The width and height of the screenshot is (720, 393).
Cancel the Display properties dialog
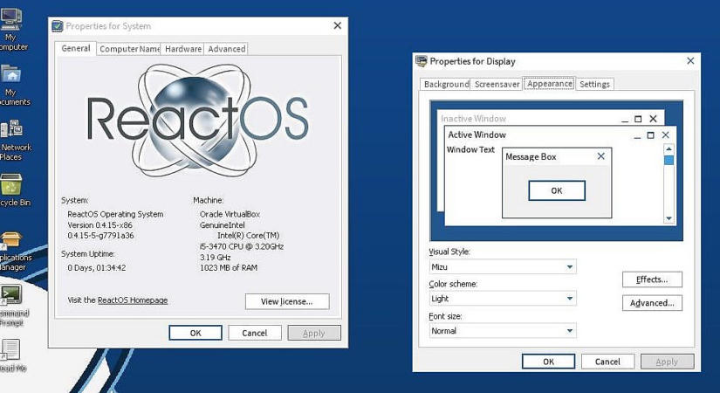(x=607, y=362)
